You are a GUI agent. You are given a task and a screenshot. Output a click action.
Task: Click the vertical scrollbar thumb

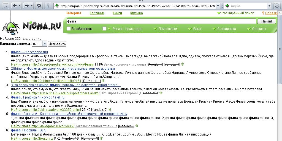coord(280,49)
